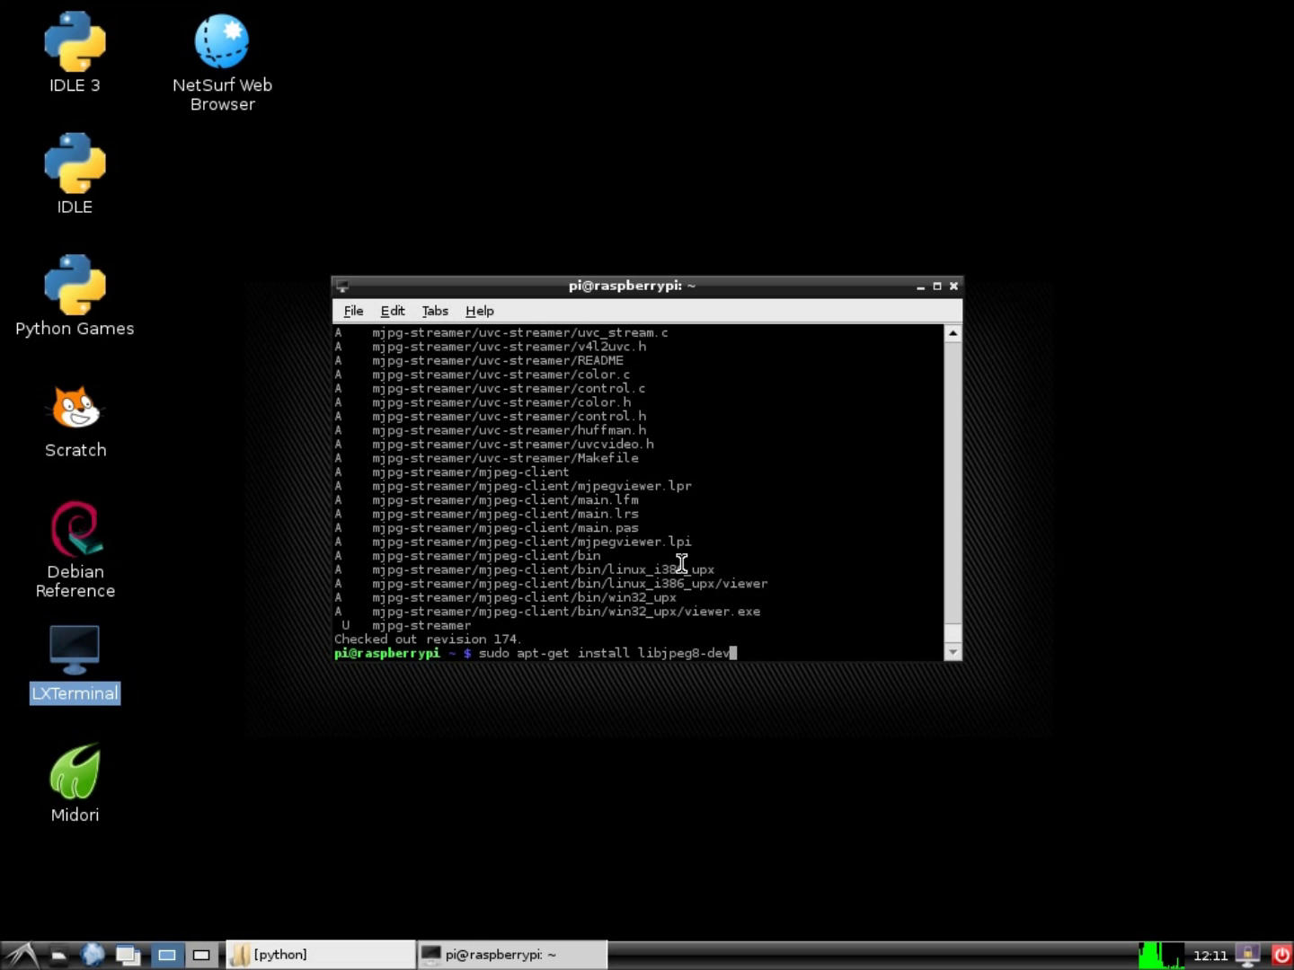Click the terminal command prompt line
This screenshot has height=970, width=1294.
pos(536,653)
